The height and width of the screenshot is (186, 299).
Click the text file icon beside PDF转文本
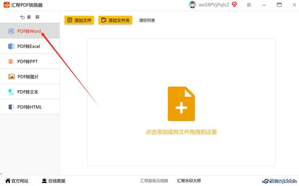coord(11,92)
